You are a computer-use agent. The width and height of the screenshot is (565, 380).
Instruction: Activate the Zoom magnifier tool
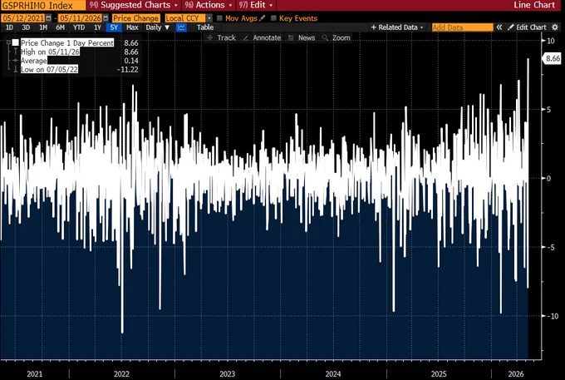point(337,37)
